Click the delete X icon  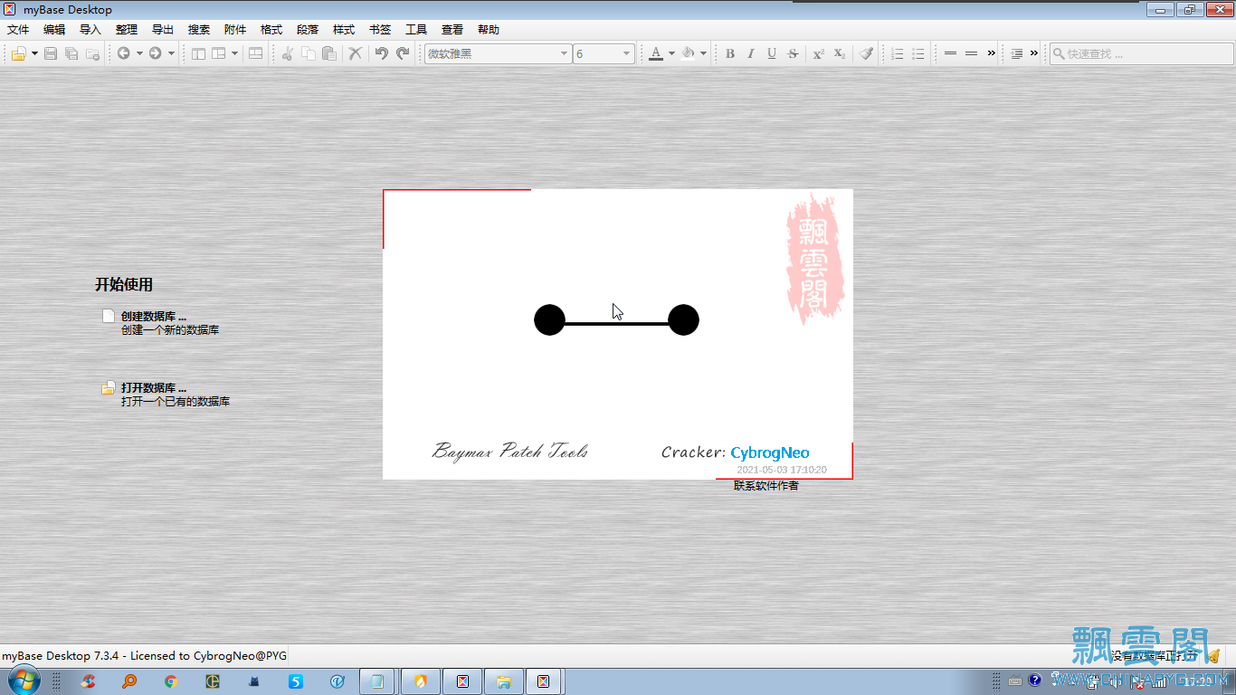(x=356, y=53)
